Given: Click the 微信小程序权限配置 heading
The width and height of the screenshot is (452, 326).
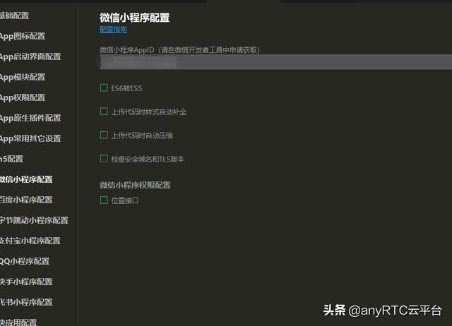Looking at the screenshot, I should click(135, 185).
